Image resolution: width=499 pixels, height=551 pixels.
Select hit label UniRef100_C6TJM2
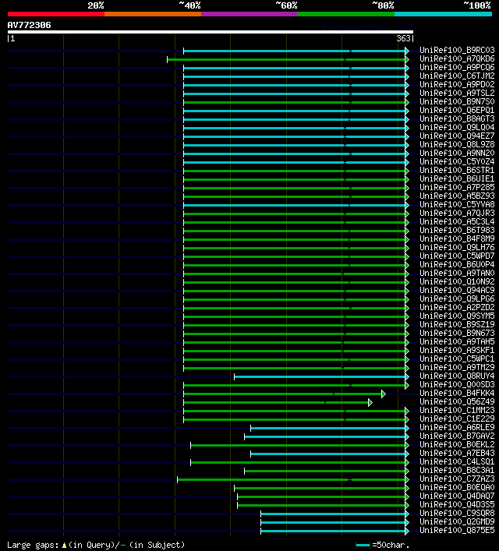[457, 76]
